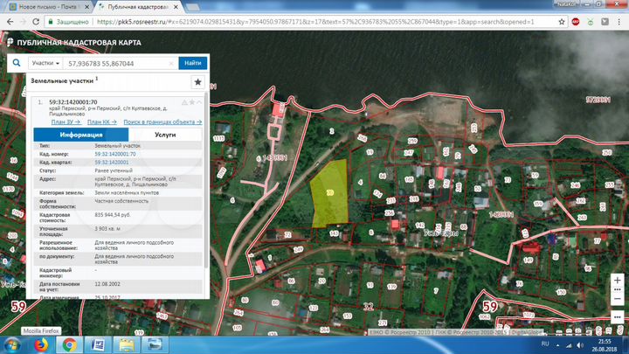Screen dimensions: 629x354
Task: Open the favorites star button in results
Action: (x=197, y=81)
